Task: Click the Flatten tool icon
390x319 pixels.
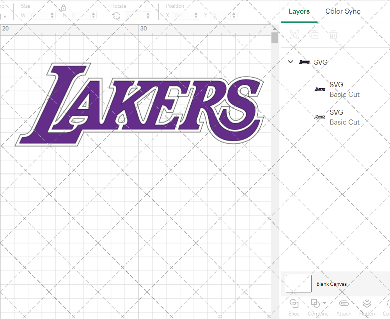Action: [x=367, y=303]
